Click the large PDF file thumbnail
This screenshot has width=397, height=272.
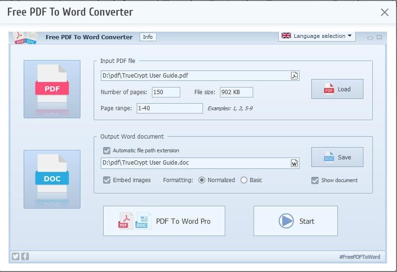click(52, 89)
